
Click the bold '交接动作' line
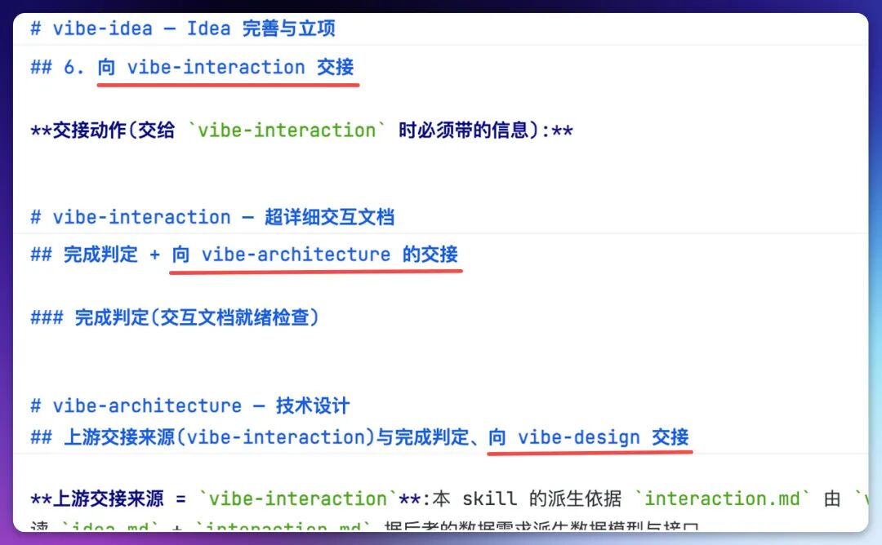coord(301,130)
